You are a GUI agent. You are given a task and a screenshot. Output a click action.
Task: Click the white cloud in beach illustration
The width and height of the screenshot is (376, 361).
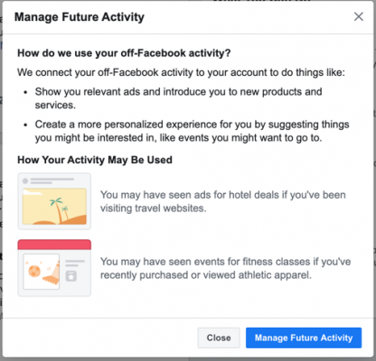(33, 191)
